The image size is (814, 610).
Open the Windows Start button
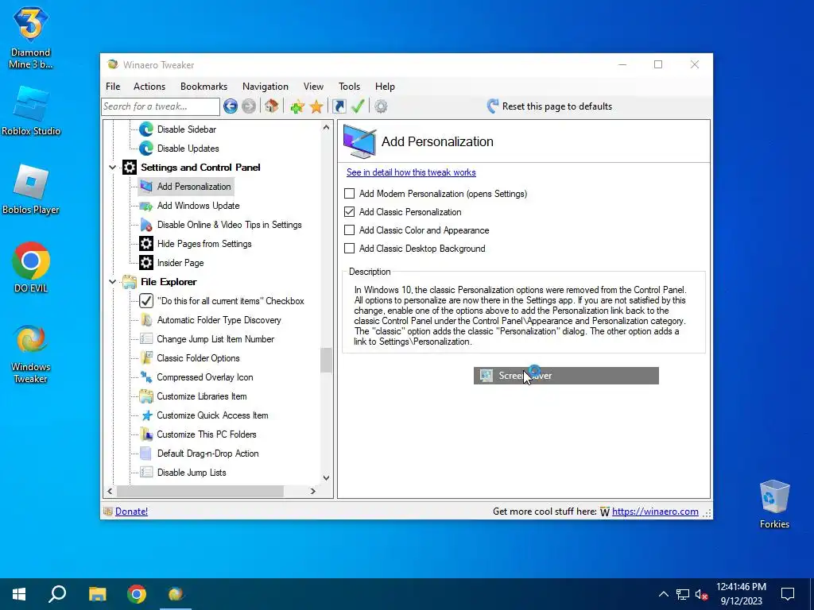19,594
